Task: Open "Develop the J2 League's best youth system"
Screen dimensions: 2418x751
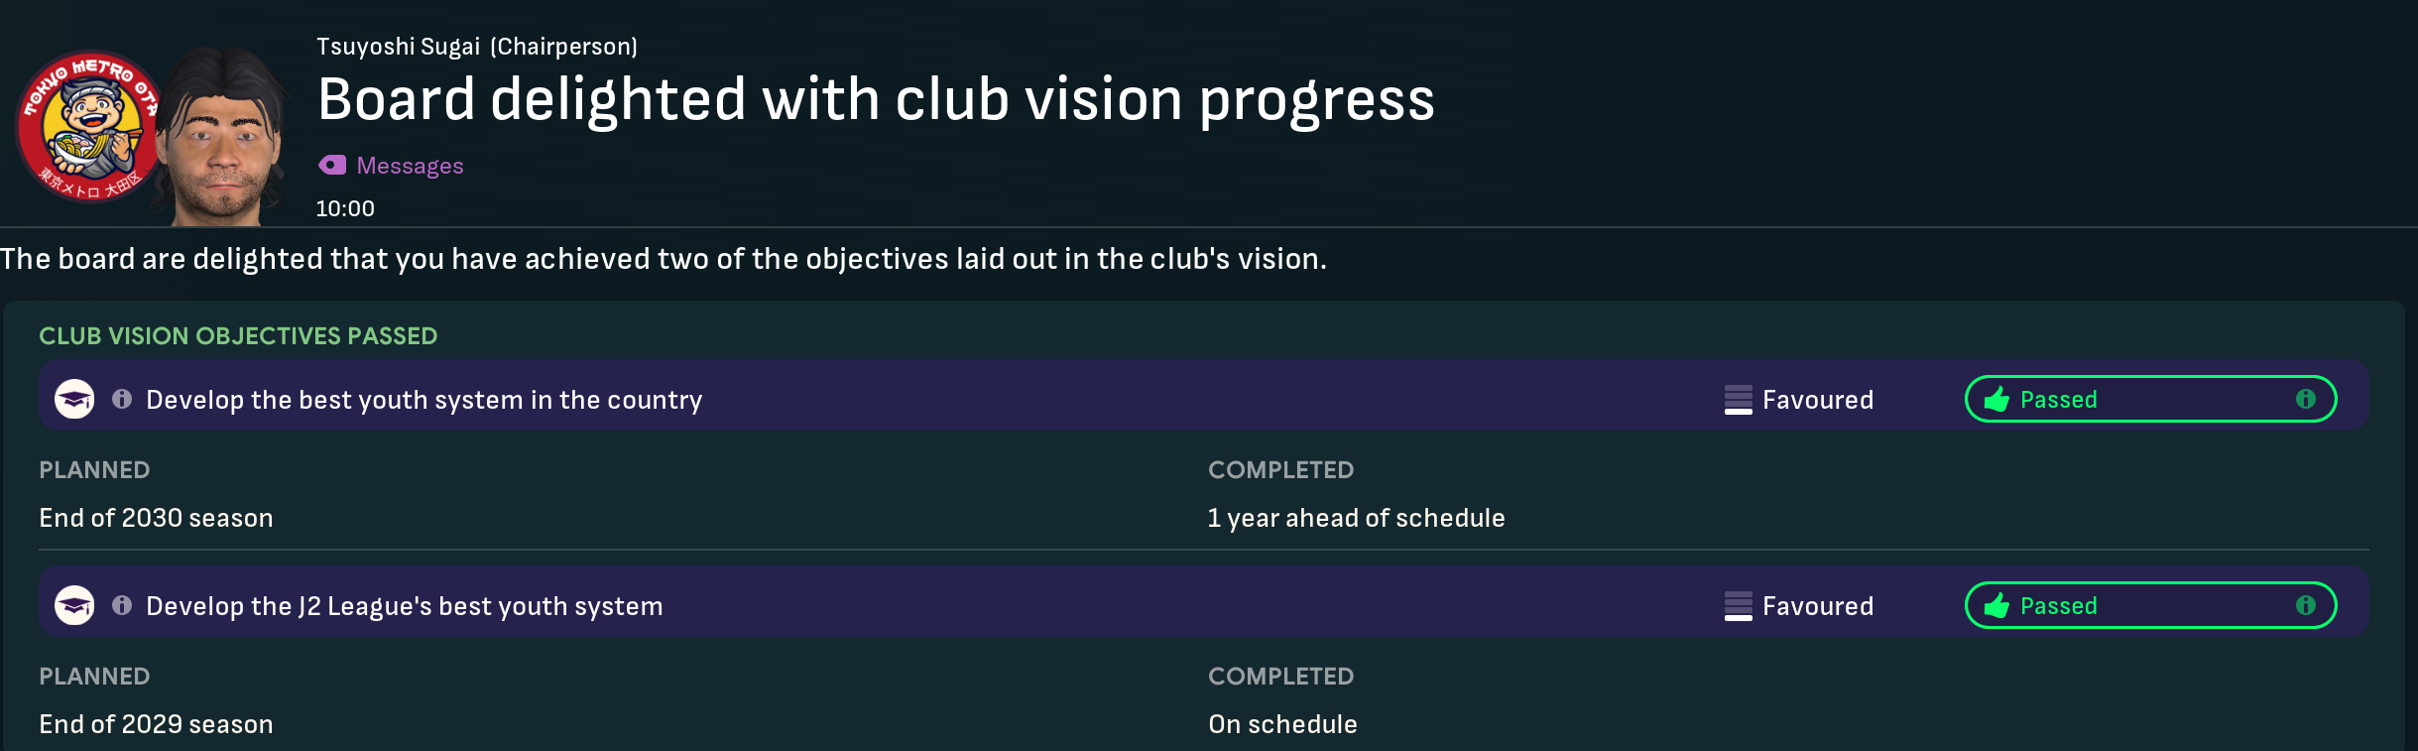Action: pos(404,606)
